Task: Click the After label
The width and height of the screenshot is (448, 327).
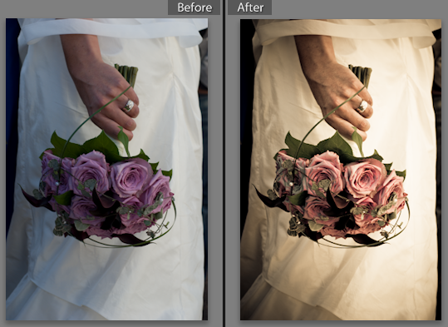Action: [249, 7]
